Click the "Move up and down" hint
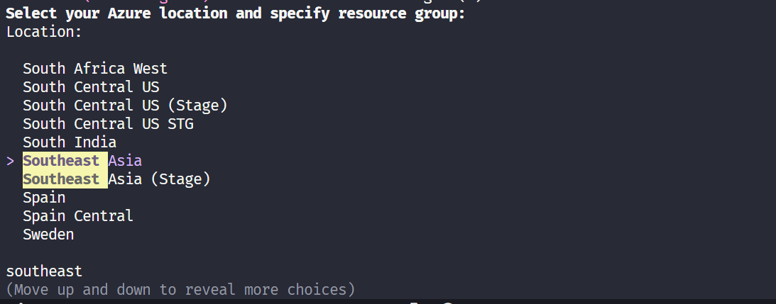Screen dimensions: 776x304 tap(180, 290)
